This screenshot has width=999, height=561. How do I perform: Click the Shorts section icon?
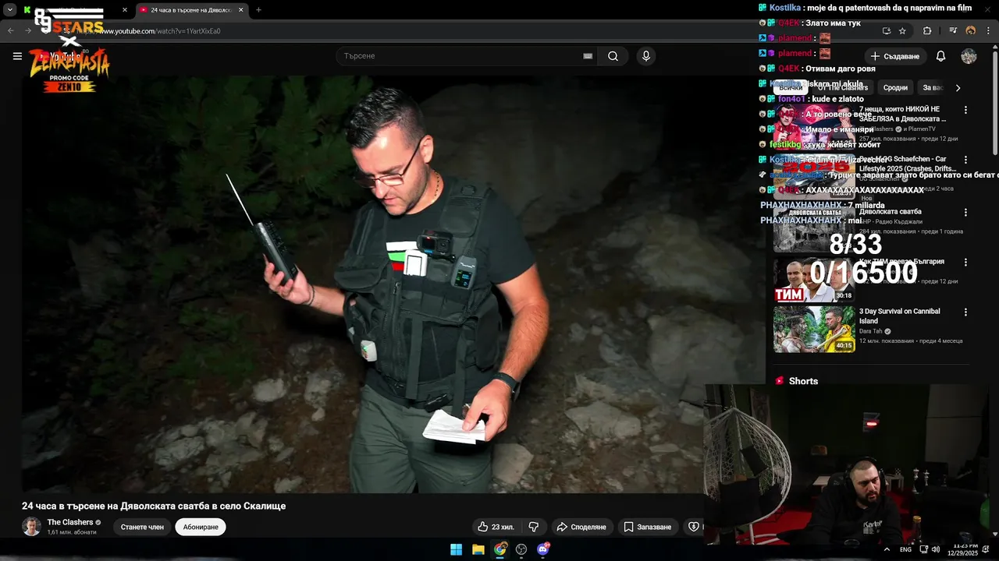point(779,381)
